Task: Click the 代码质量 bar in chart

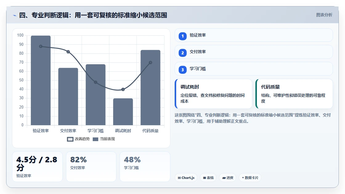Action: coord(151,88)
